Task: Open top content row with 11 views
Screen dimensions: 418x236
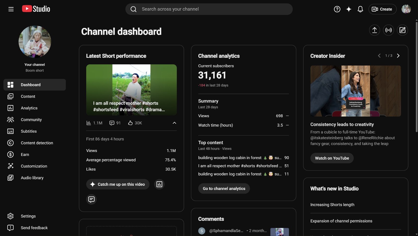Action: coord(243,174)
